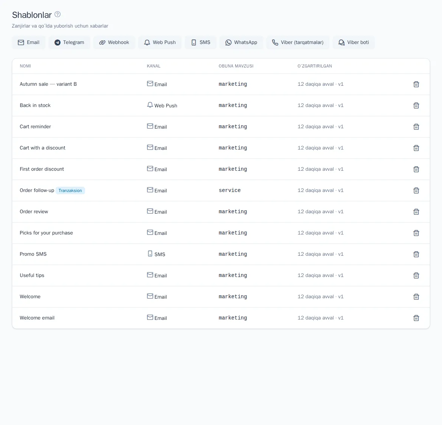Image resolution: width=442 pixels, height=425 pixels.
Task: Open the Order review template
Action: point(34,212)
